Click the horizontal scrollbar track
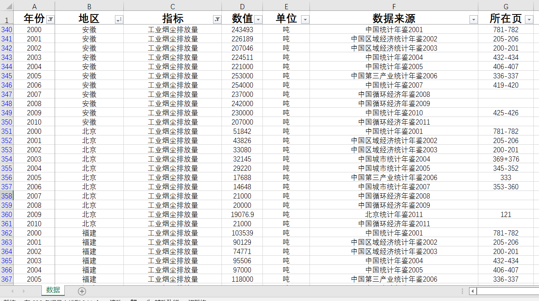Image resolution: width=539 pixels, height=301 pixels. [x=508, y=291]
